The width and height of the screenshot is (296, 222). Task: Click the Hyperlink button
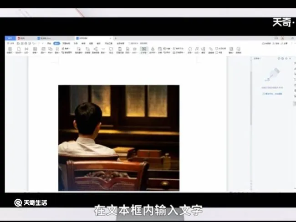[211, 50]
